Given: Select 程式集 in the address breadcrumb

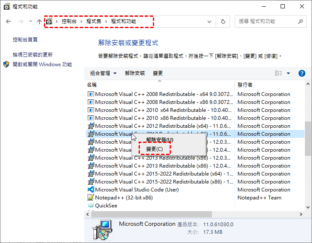Looking at the screenshot, I should [x=94, y=21].
